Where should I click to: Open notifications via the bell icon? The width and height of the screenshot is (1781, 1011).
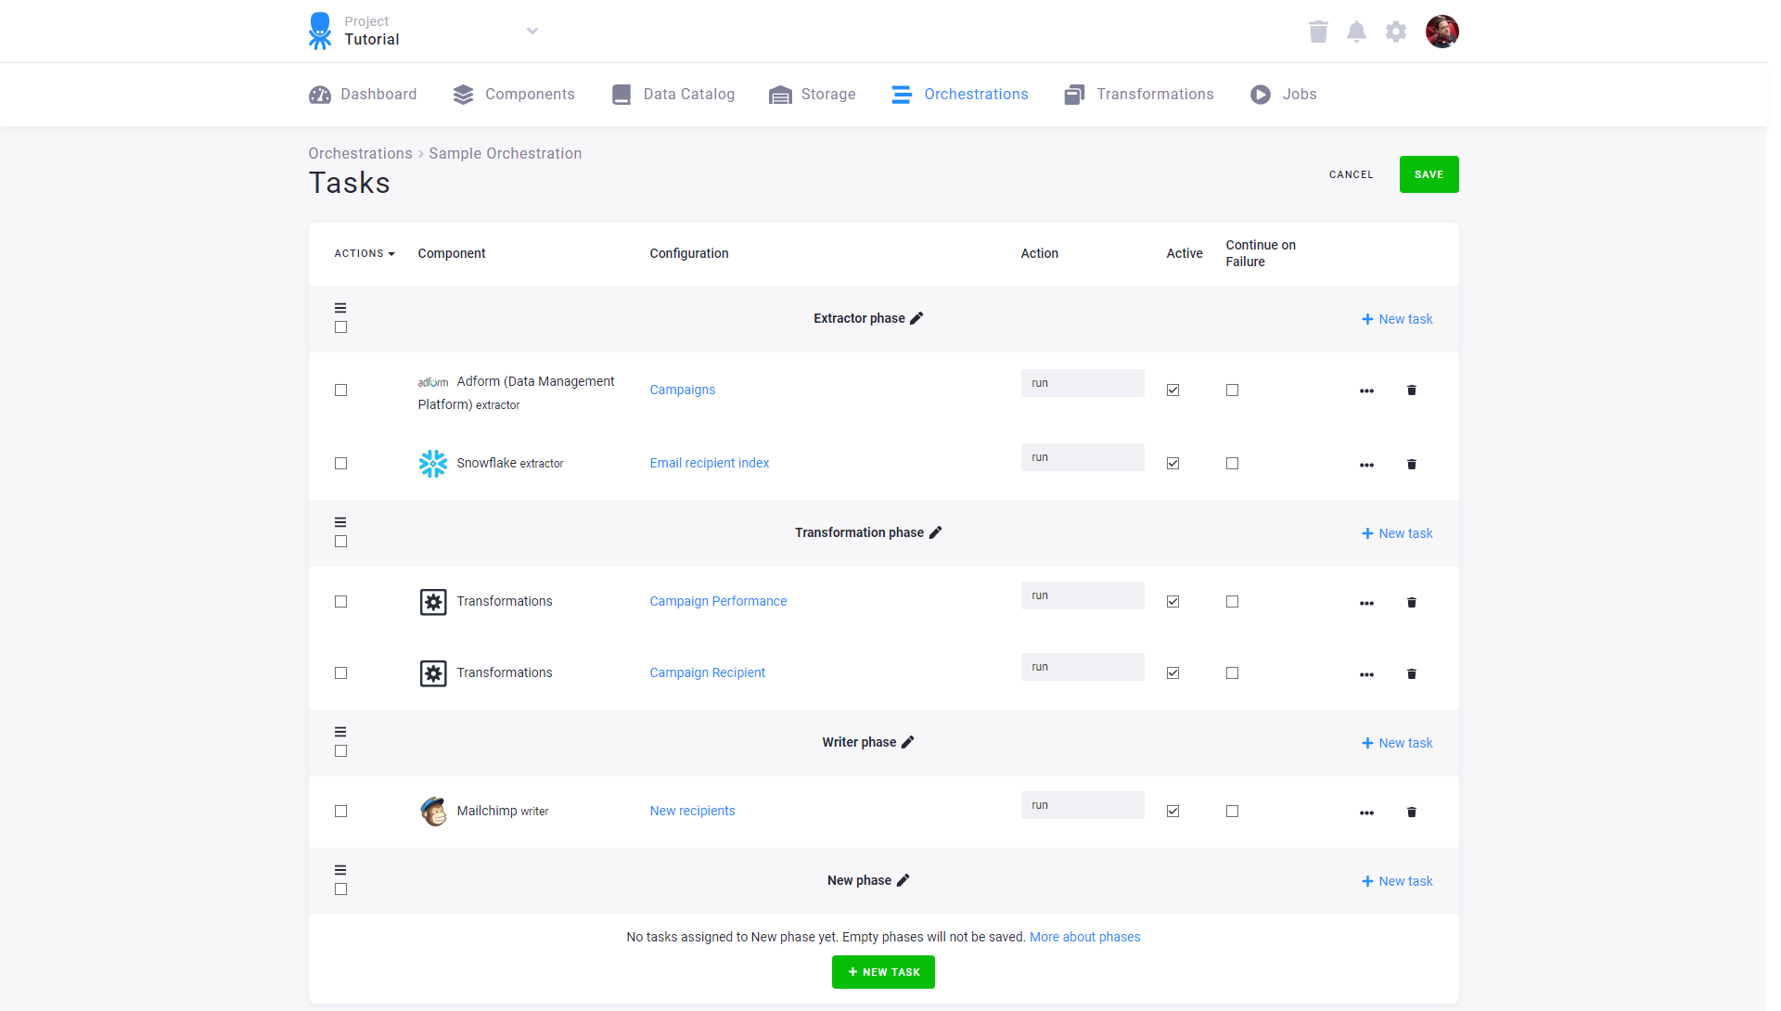1356,31
